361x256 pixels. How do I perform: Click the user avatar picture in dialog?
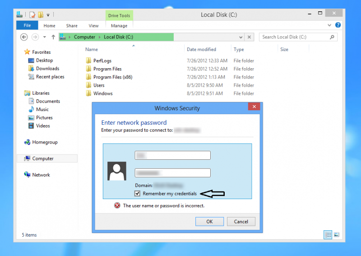click(117, 171)
